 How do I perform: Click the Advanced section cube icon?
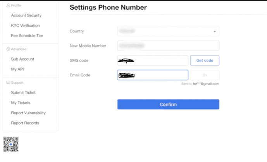(x=8, y=49)
